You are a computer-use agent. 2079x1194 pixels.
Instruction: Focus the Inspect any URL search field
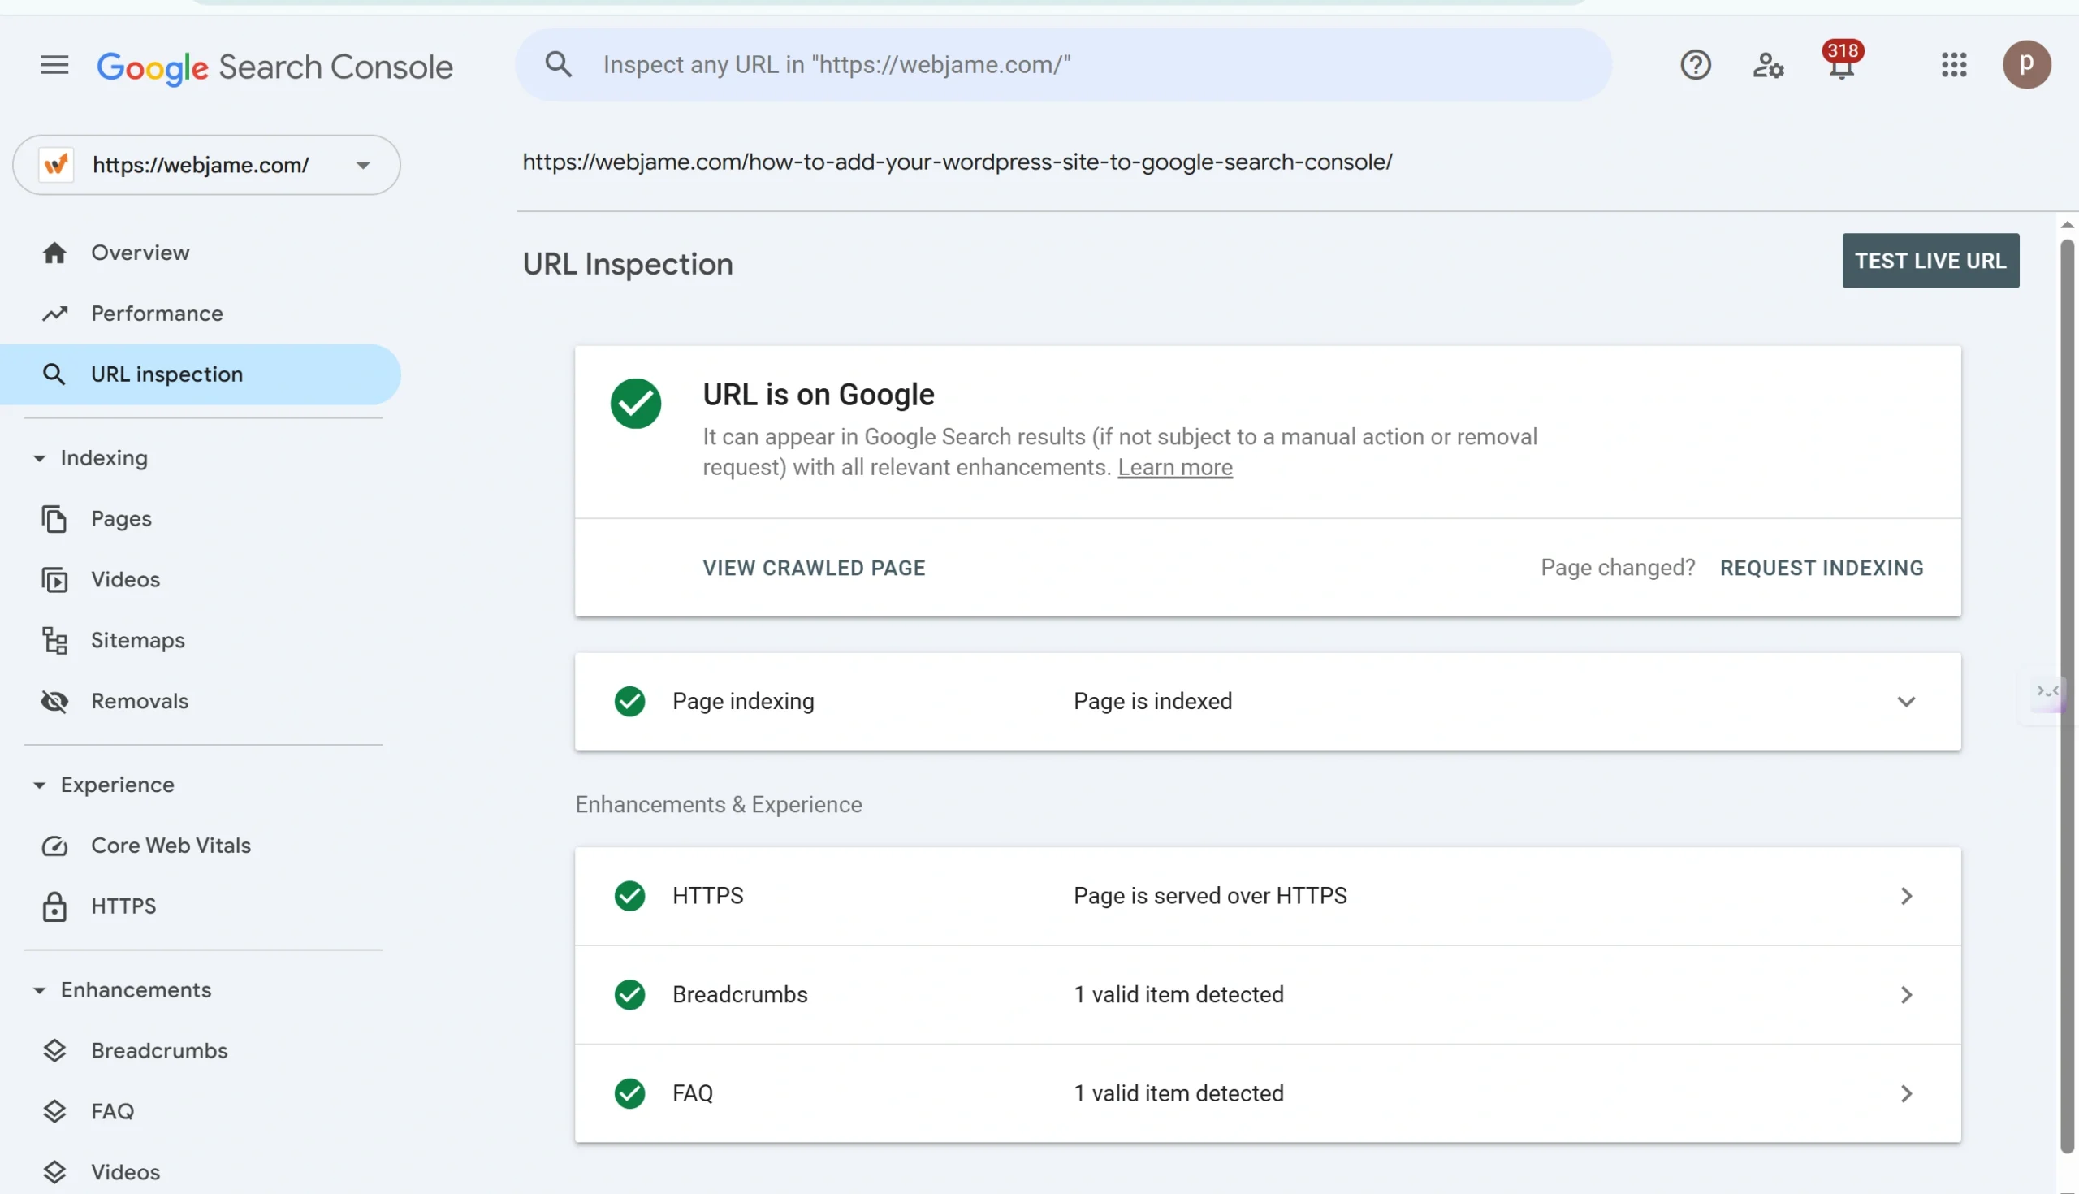click(1062, 65)
